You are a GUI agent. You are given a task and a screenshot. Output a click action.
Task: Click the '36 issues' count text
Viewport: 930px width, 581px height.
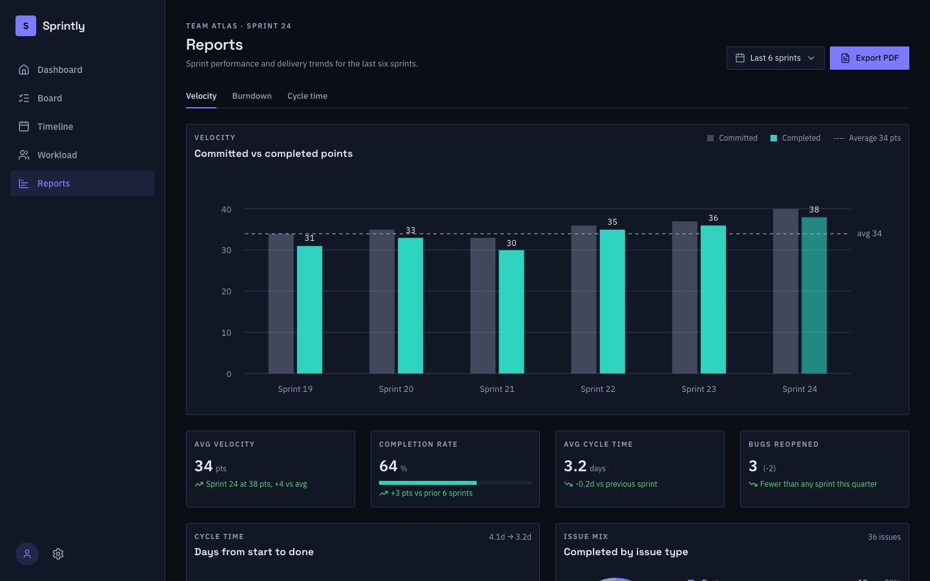point(884,537)
